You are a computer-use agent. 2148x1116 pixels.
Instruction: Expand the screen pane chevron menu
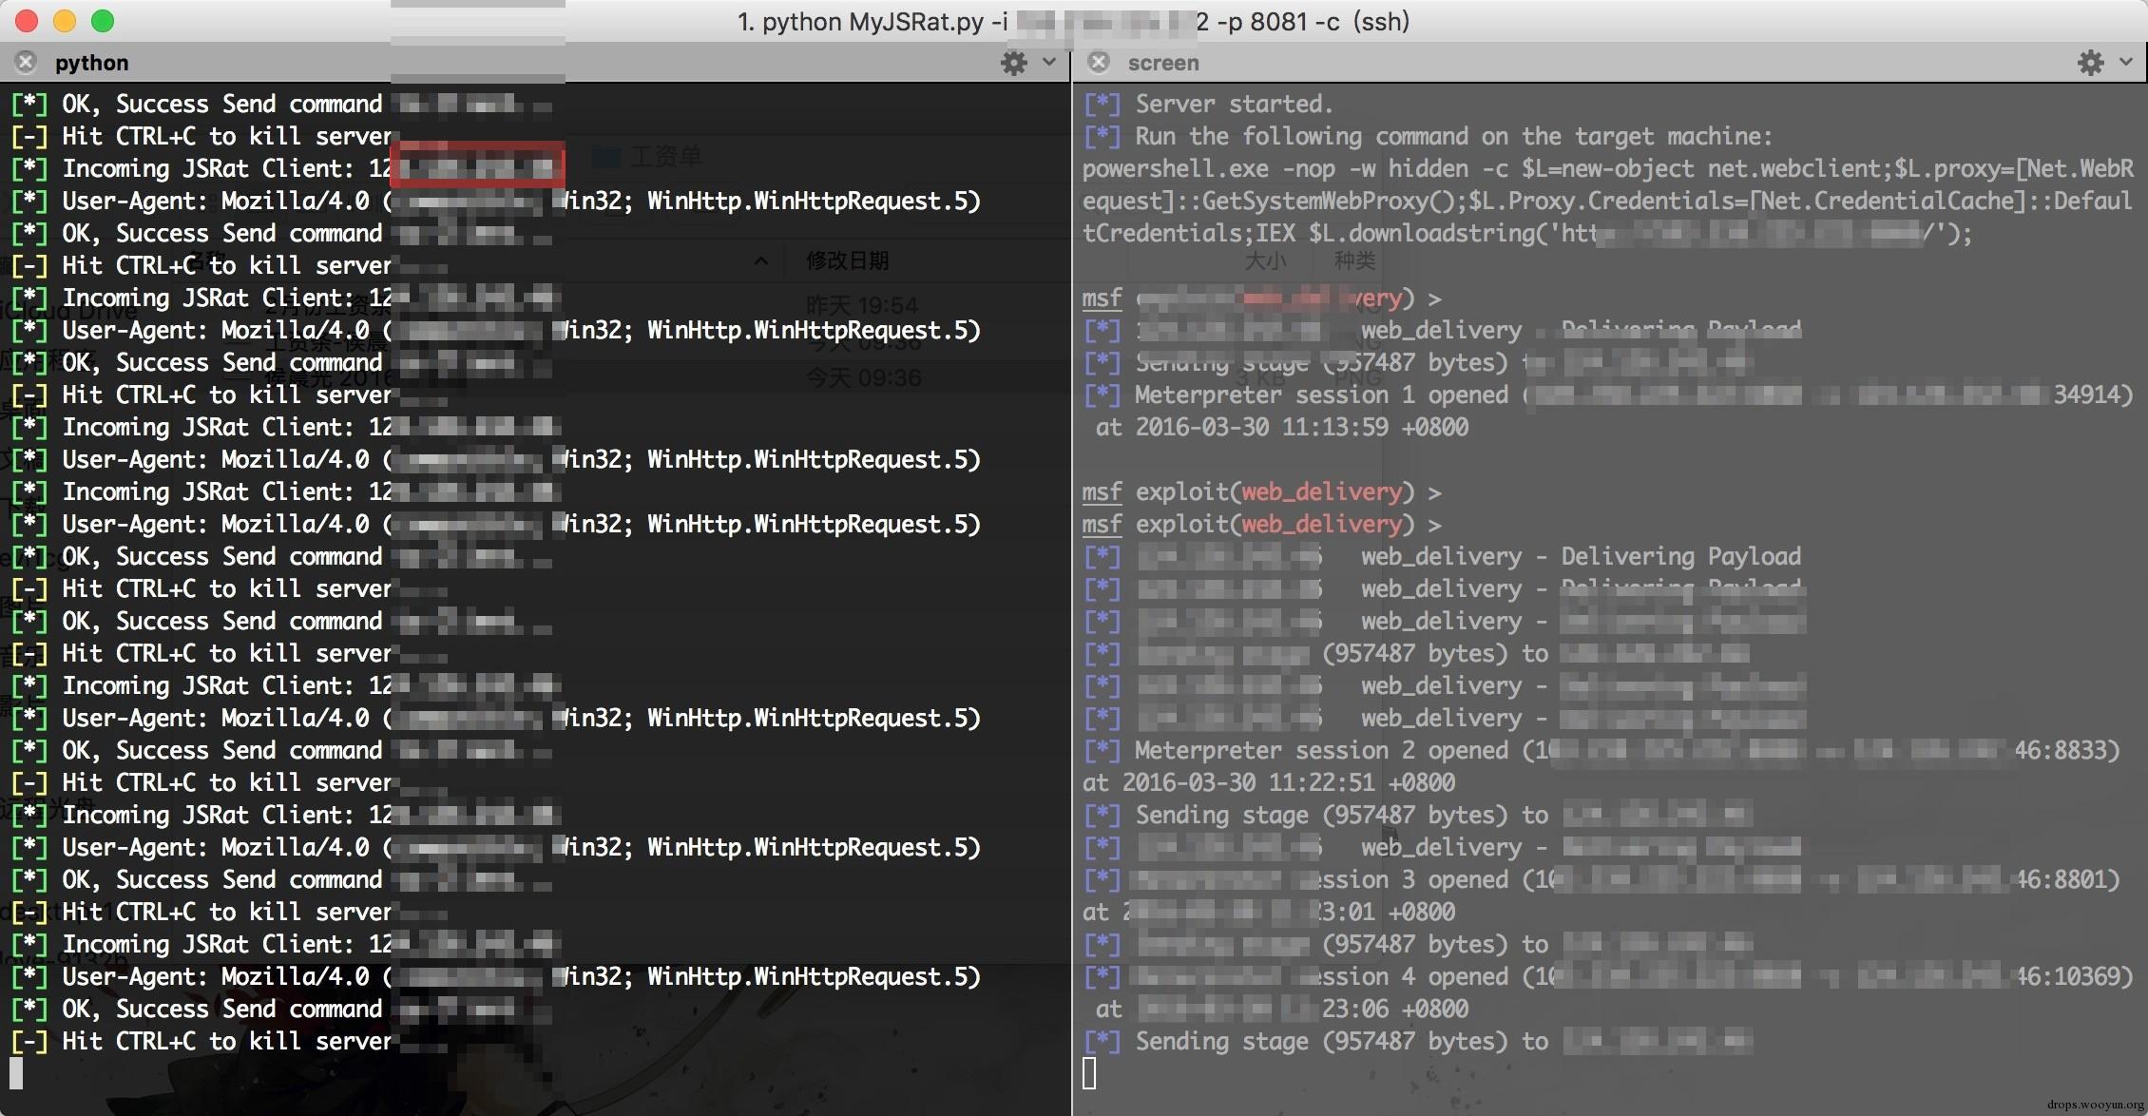pos(2126,63)
